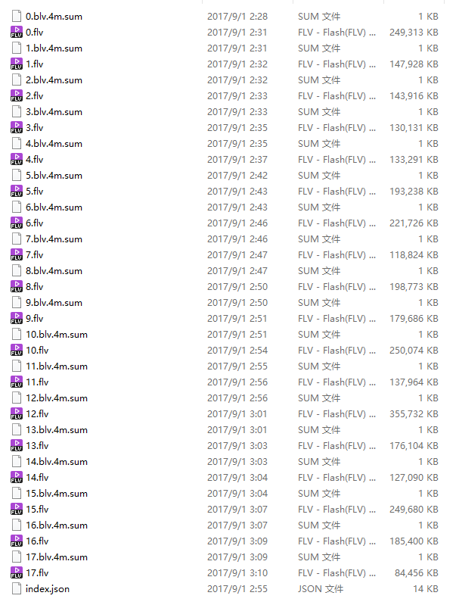Click the FLV icon for 6.flv

pyautogui.click(x=17, y=223)
